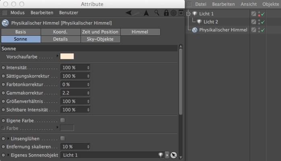The height and width of the screenshot is (161, 281).
Task: Click the up arrow navigation icon
Action: click(x=146, y=13)
